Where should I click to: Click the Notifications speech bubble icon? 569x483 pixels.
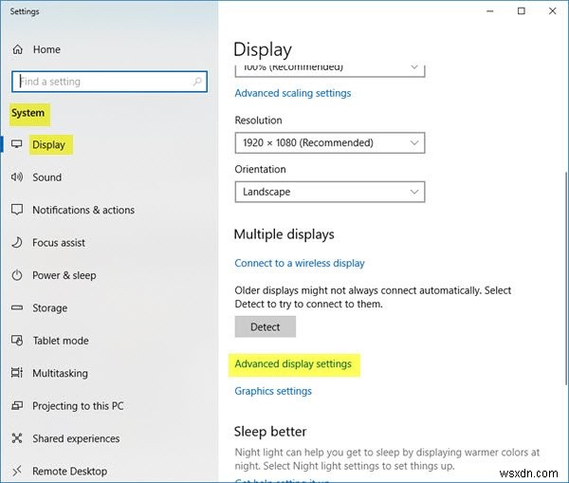[x=17, y=210]
